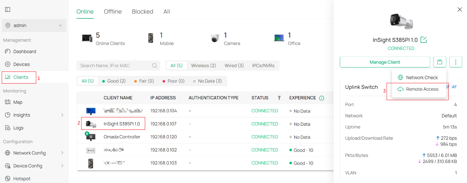Click the Dashboard gauge icon
467x183 pixels.
pos(7,51)
